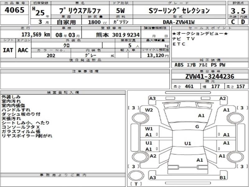Click the note ガラスフィルム張
Image resolution: width=249 pixels, height=187 pixels.
click(x=21, y=131)
